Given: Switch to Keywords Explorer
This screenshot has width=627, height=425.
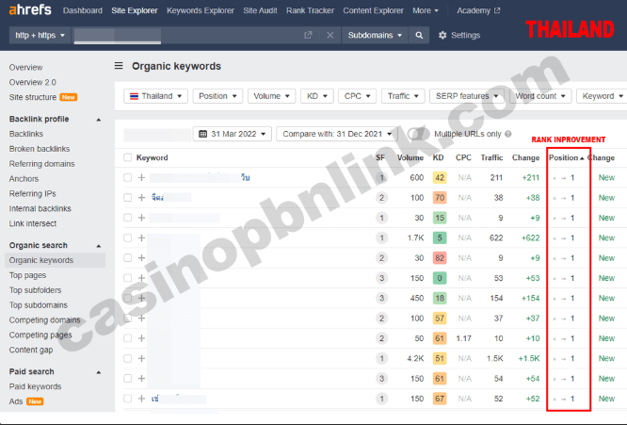Looking at the screenshot, I should pos(201,10).
